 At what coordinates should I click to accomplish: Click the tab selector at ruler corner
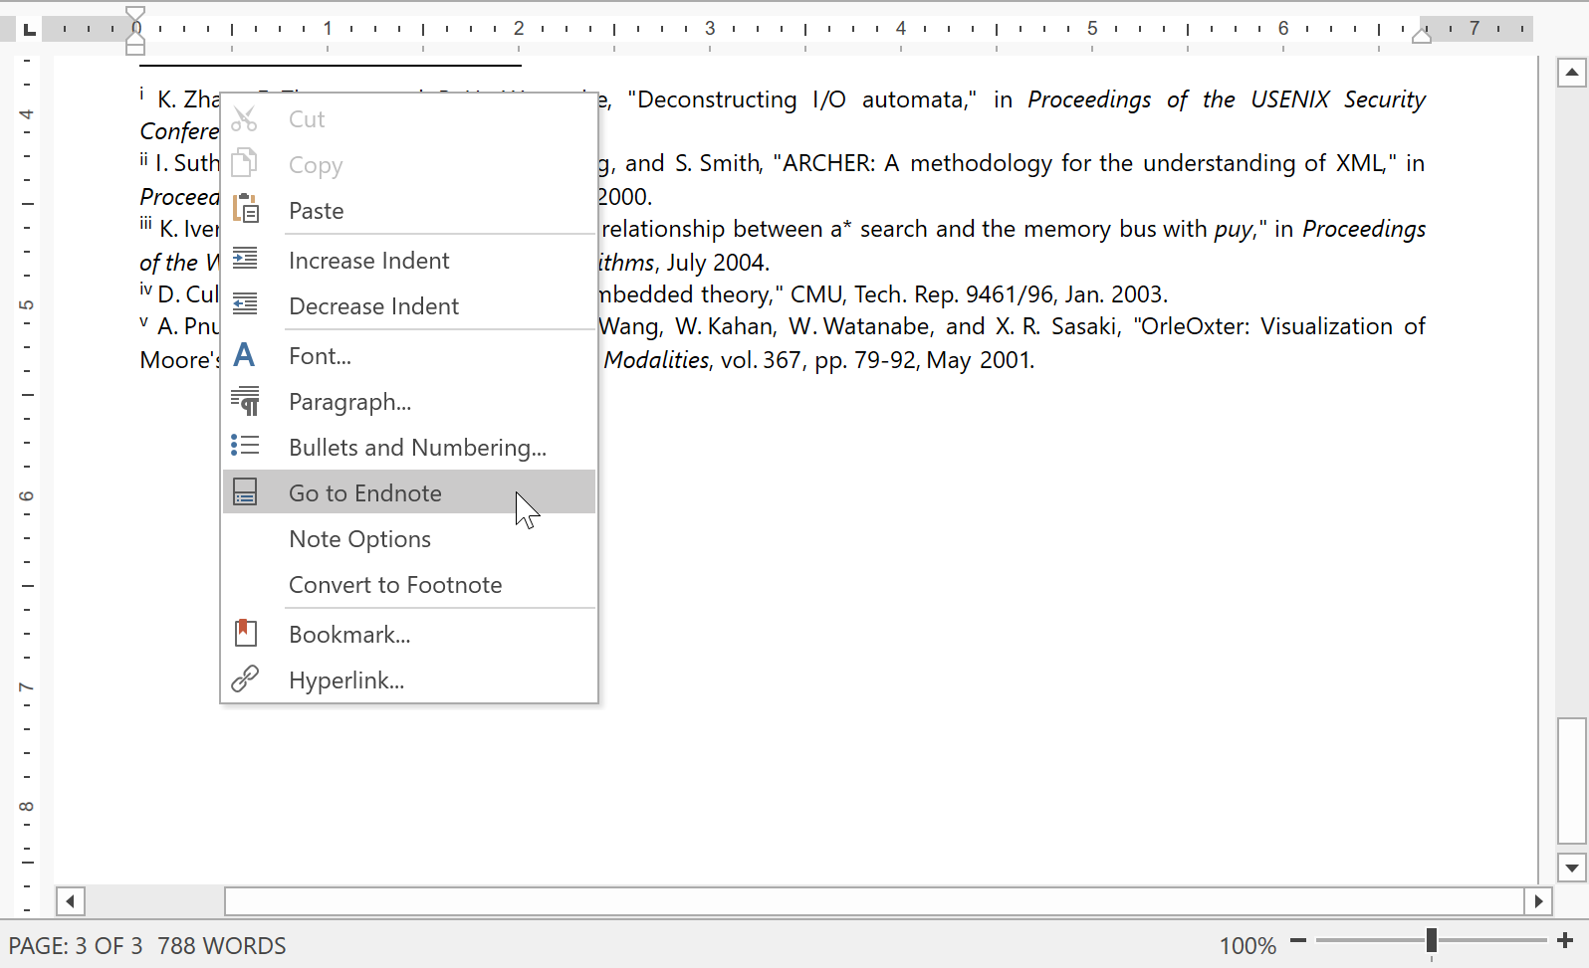(30, 29)
